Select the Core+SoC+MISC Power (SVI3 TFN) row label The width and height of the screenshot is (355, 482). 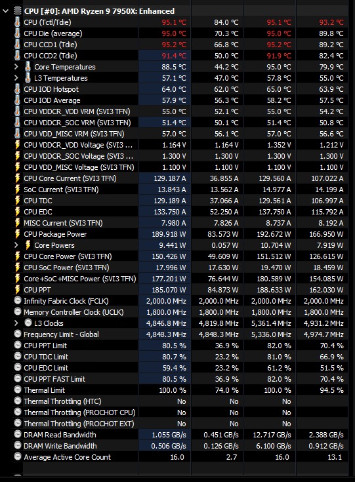pos(80,279)
